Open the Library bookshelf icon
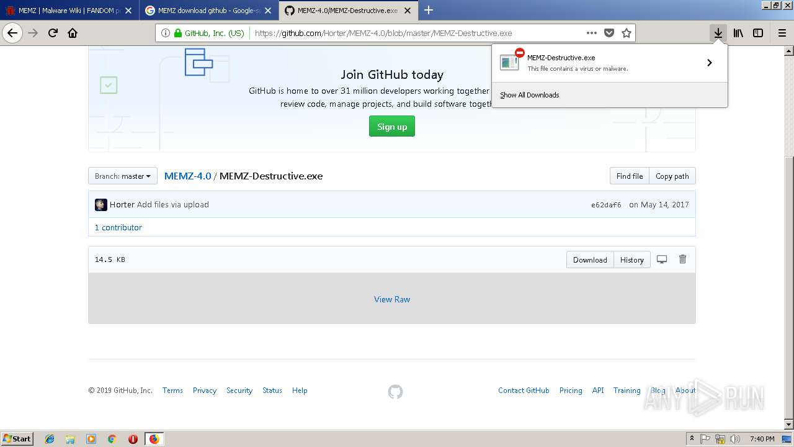Image resolution: width=794 pixels, height=447 pixels. coord(738,34)
